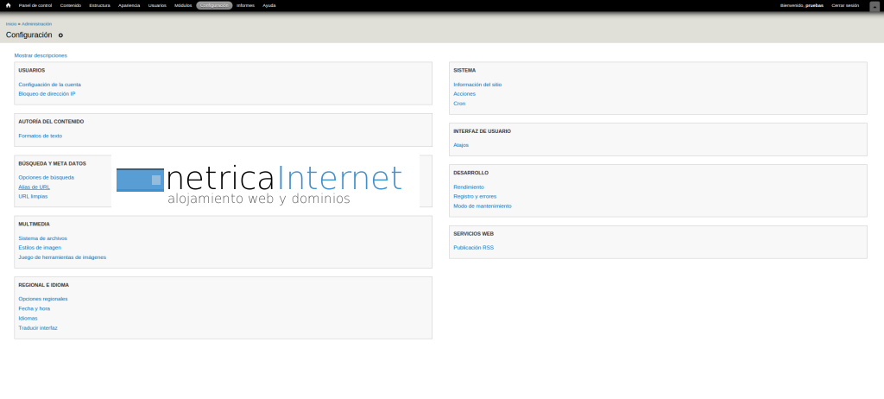
Task: Open Configuración de la cuenta
Action: coord(49,85)
